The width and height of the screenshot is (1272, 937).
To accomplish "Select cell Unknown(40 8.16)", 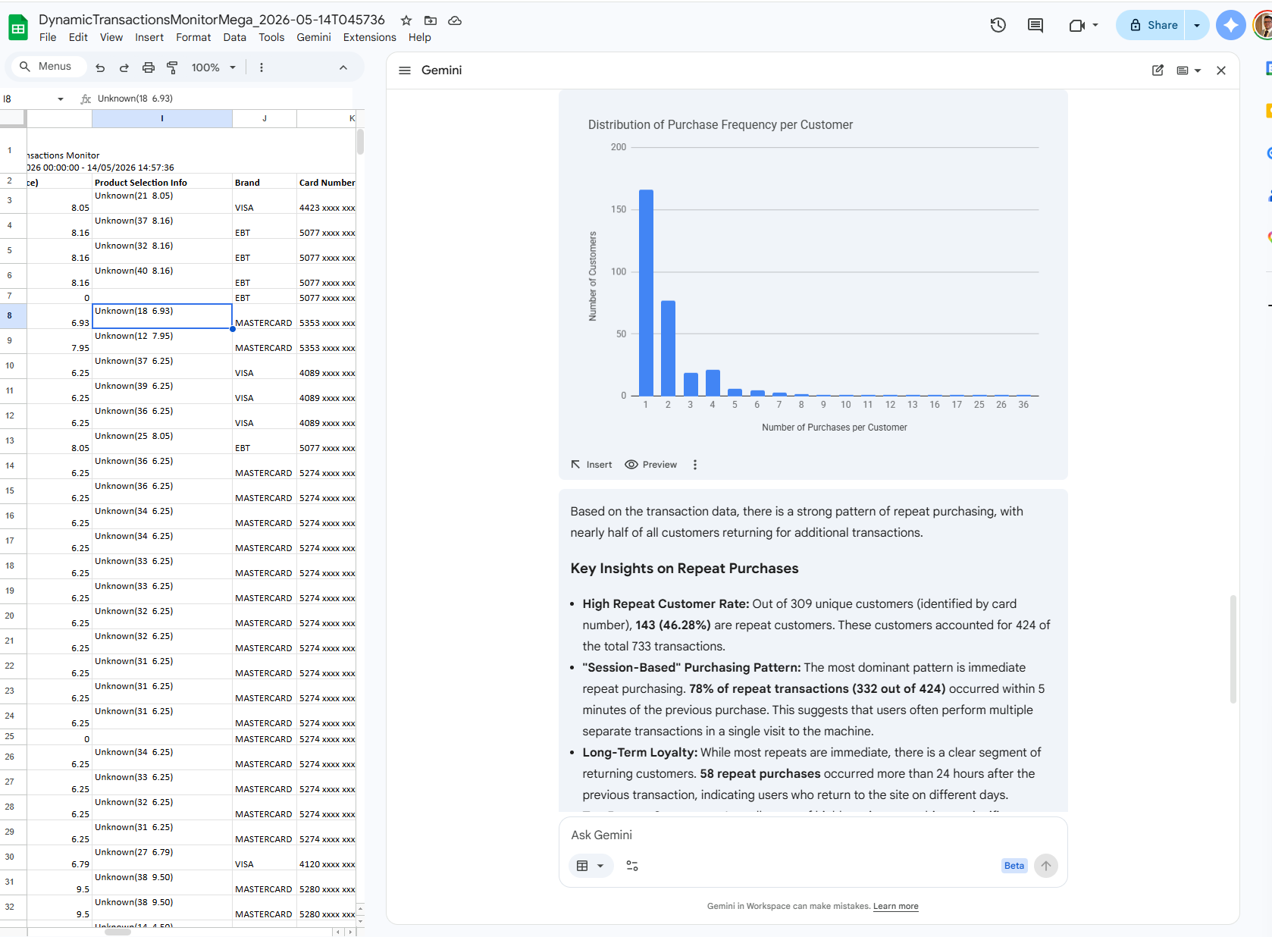I will click(x=162, y=276).
